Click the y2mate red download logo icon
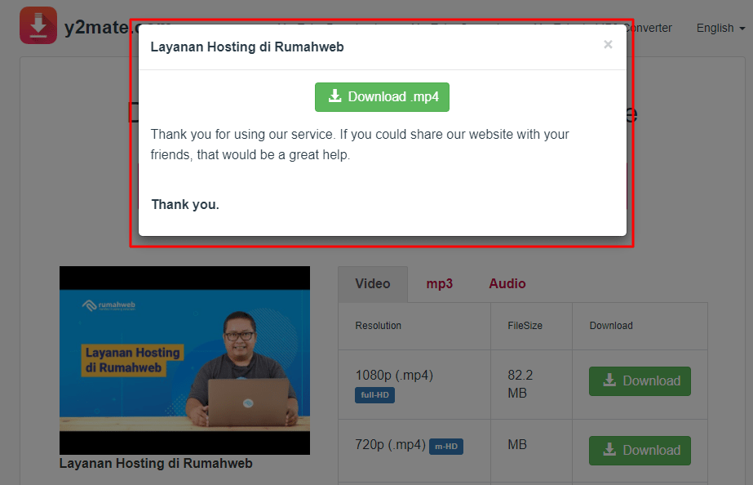 38,25
